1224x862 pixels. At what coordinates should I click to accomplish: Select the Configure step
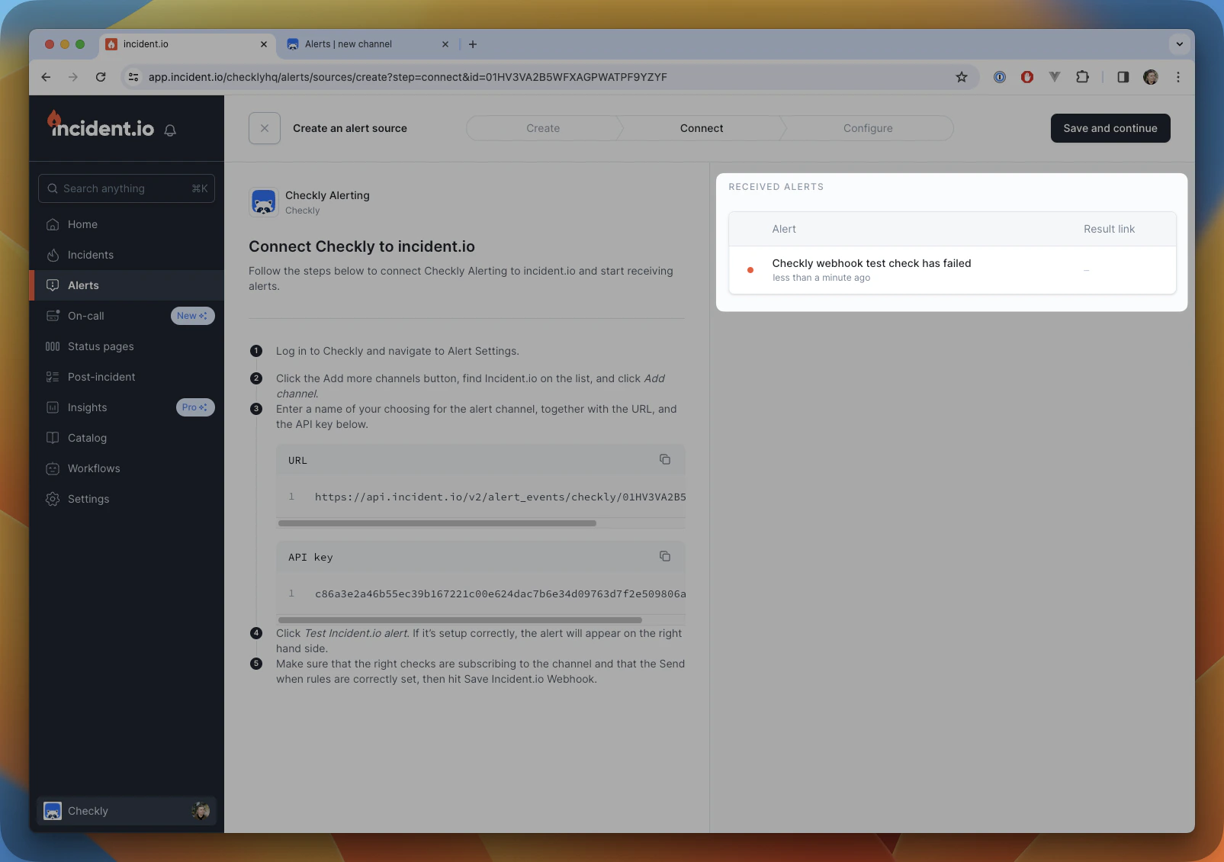[867, 128]
